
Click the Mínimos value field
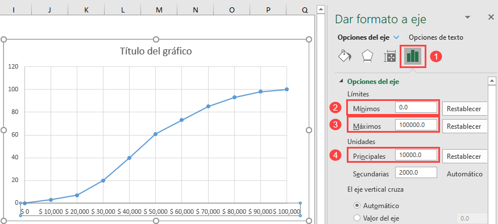point(416,107)
